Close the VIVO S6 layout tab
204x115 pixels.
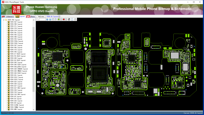[x=59, y=16]
